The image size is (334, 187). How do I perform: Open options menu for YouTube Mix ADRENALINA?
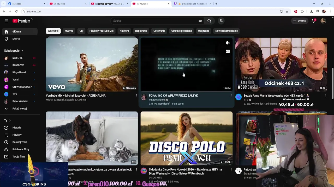[136, 96]
